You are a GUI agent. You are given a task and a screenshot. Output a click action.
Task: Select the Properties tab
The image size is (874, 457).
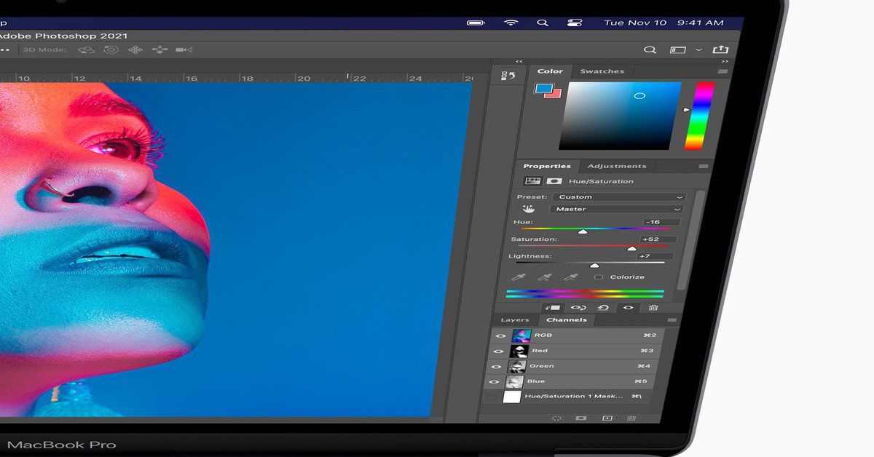(x=547, y=166)
